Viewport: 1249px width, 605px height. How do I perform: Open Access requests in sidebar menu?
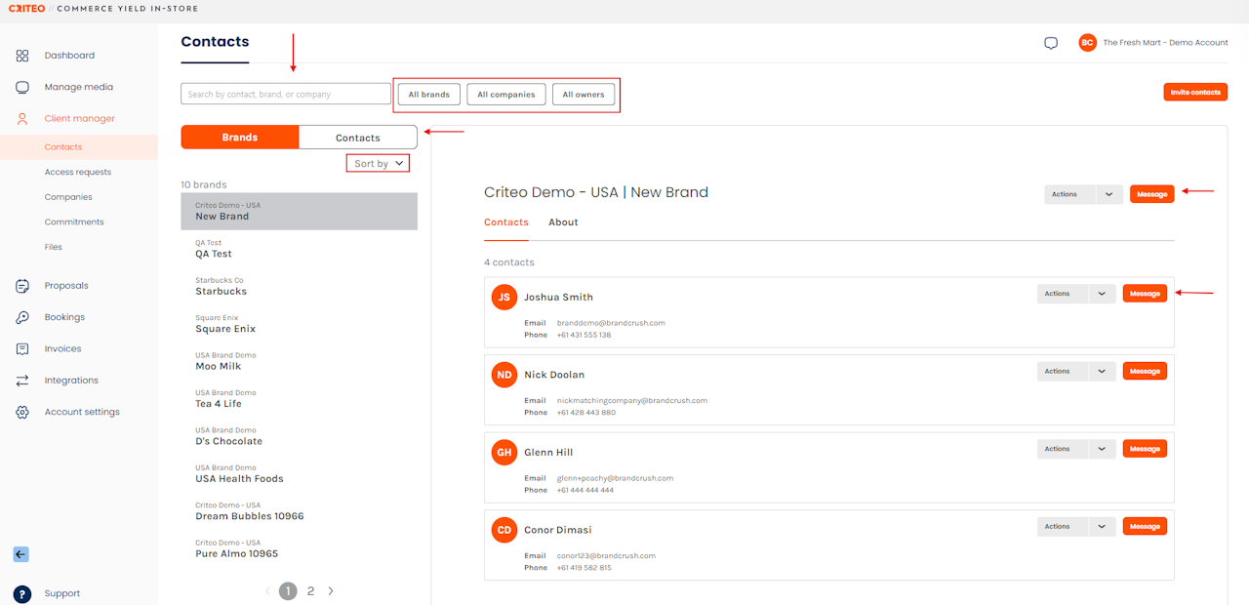78,172
